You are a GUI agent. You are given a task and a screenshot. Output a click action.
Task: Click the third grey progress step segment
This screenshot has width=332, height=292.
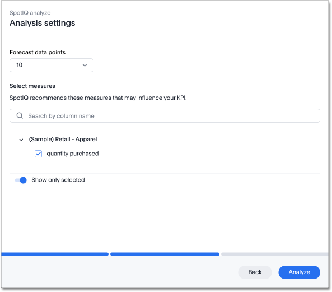tap(275, 254)
